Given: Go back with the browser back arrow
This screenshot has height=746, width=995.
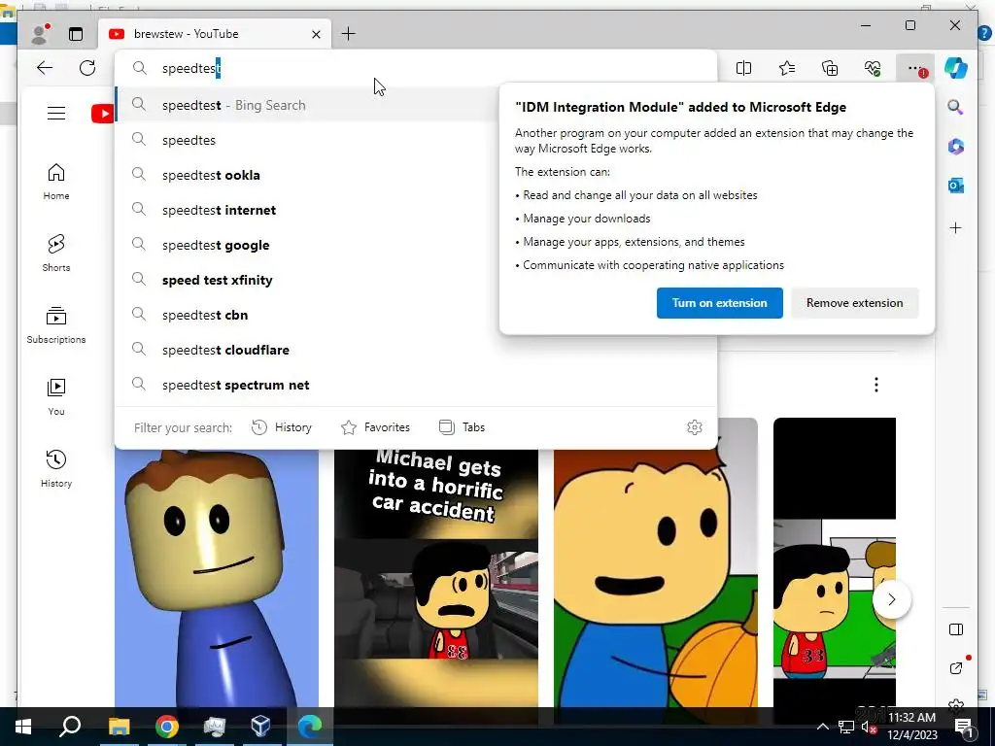Looking at the screenshot, I should click(x=45, y=68).
